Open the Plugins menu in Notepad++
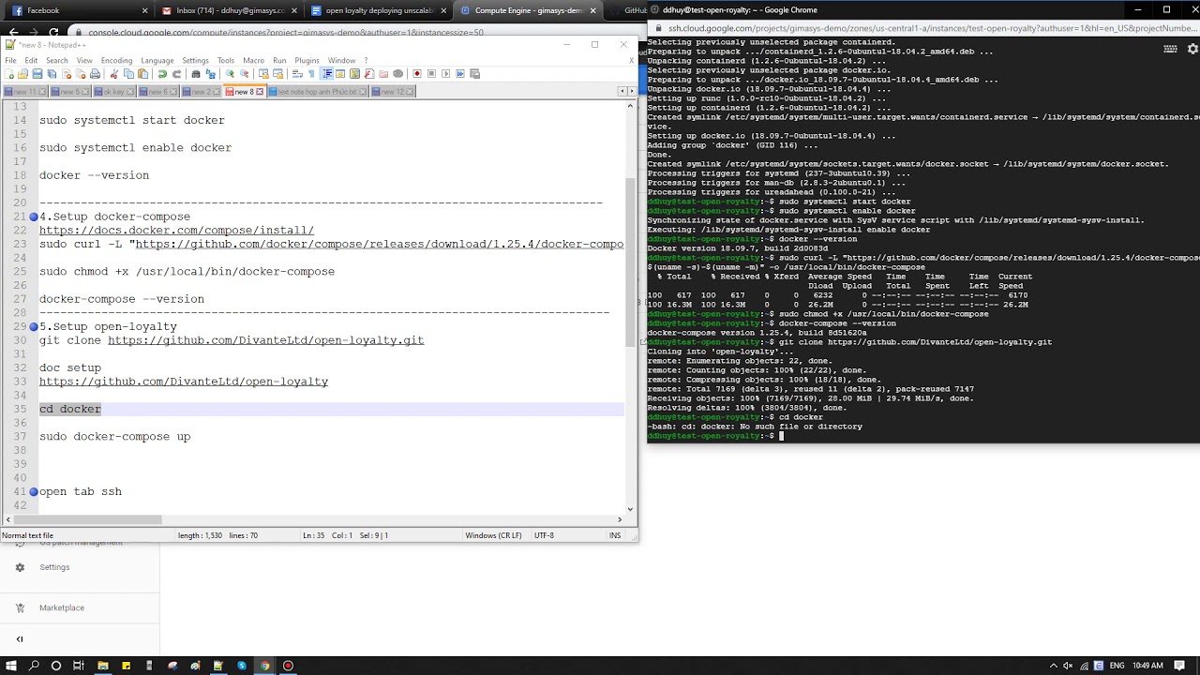This screenshot has height=675, width=1200. click(x=307, y=61)
